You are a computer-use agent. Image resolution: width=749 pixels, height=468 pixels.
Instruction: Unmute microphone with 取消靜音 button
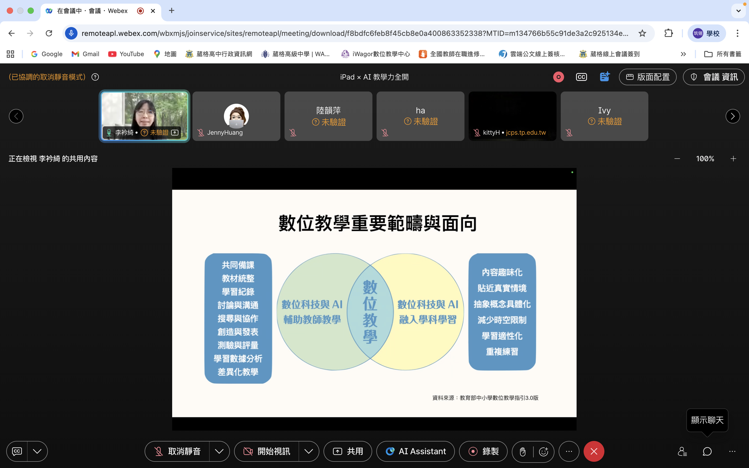(178, 451)
